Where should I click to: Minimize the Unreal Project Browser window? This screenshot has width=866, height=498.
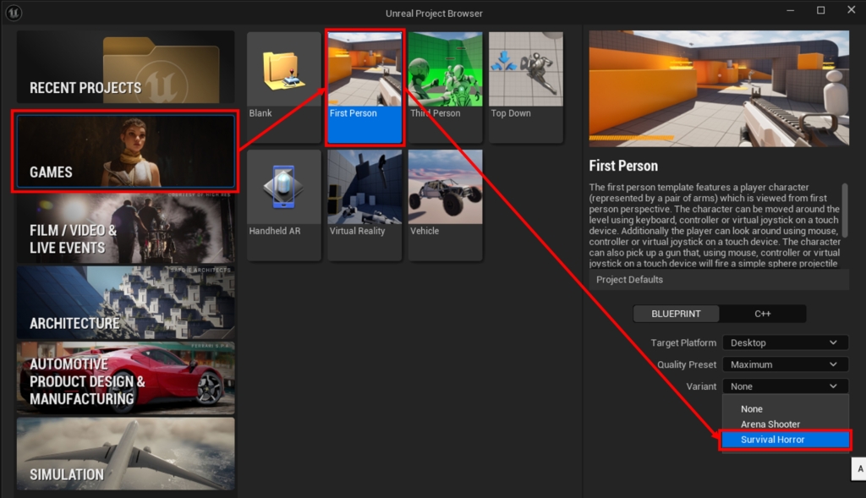pos(791,10)
